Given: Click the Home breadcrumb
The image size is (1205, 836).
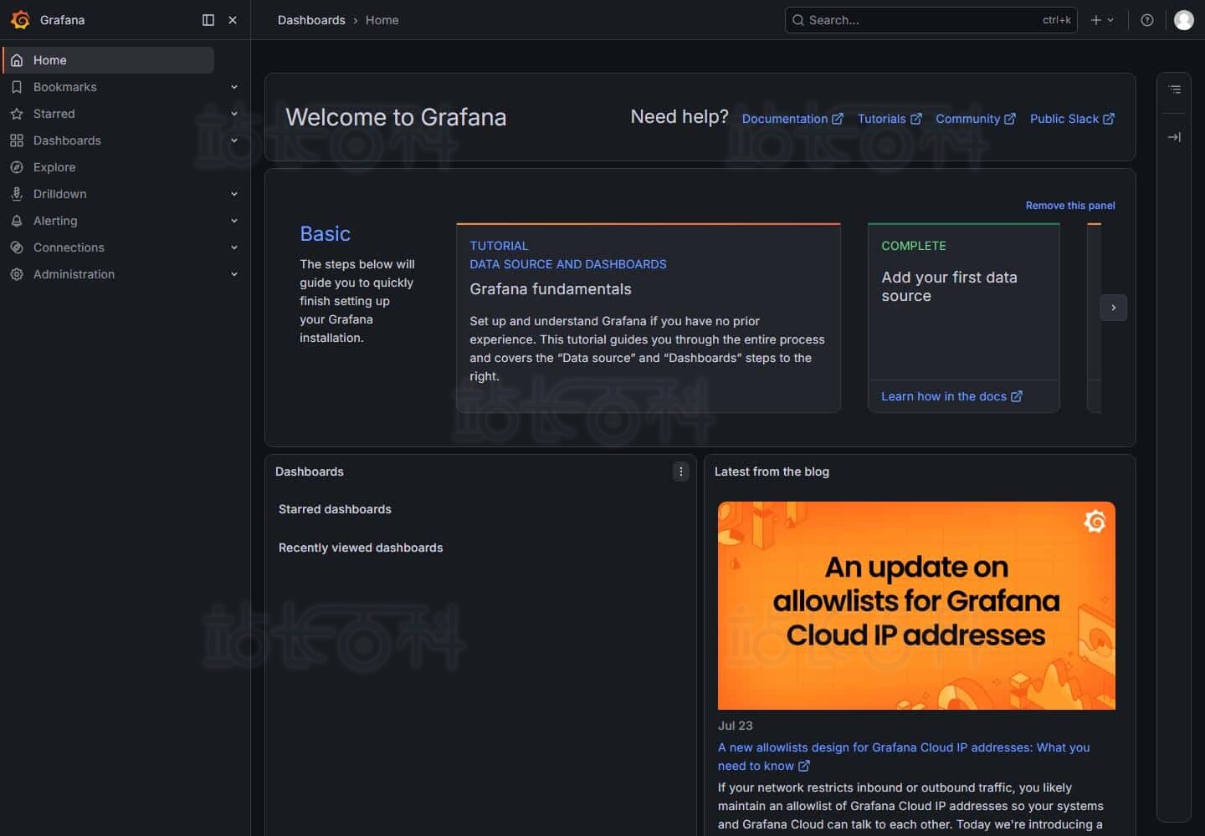Looking at the screenshot, I should 382,20.
